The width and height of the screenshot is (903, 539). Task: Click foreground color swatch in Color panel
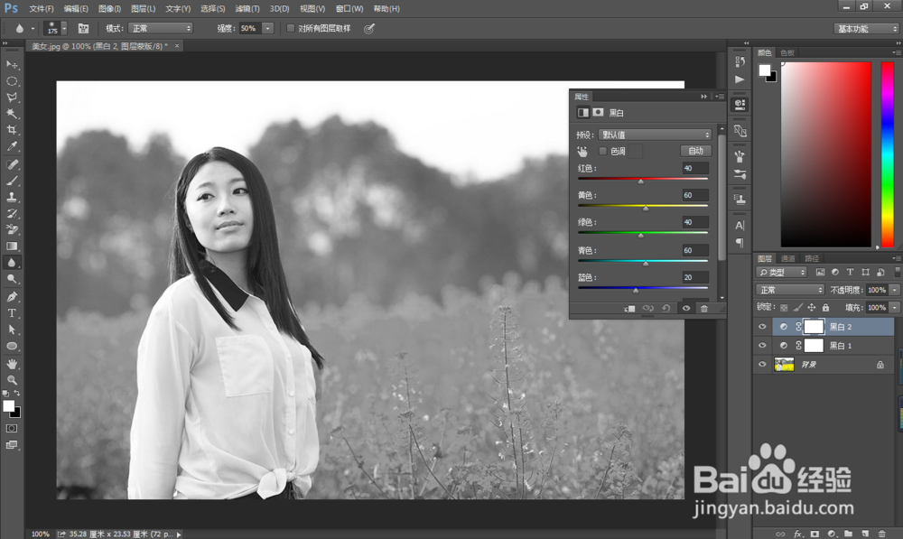[x=764, y=70]
